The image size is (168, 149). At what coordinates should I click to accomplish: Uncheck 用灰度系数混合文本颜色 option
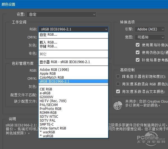click(118, 91)
